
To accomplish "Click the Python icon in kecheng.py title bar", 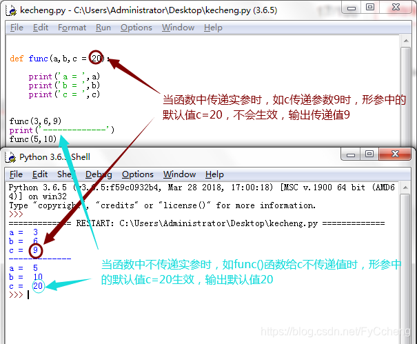I will 11,10.
